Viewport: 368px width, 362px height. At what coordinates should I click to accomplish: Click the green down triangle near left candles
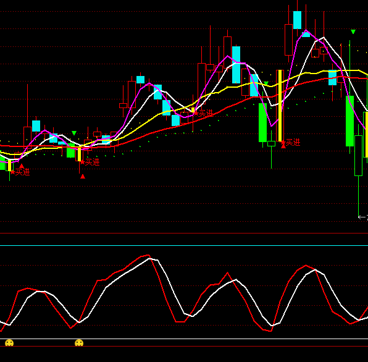click(x=74, y=133)
